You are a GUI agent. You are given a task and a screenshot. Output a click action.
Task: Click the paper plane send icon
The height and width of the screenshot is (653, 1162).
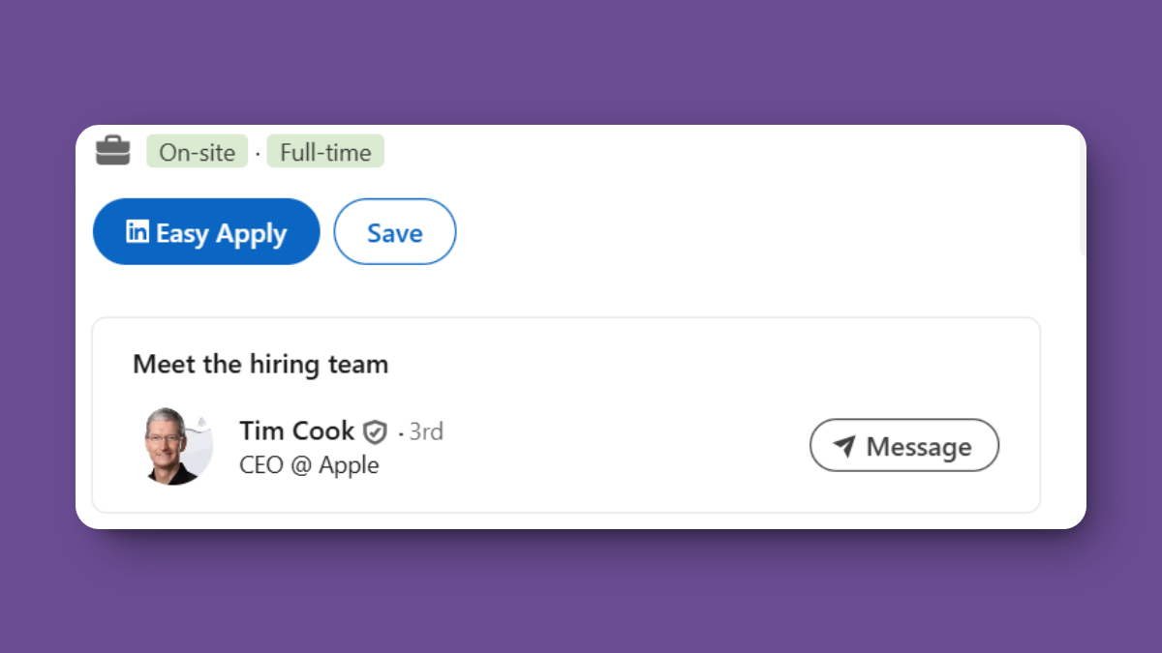(x=844, y=446)
